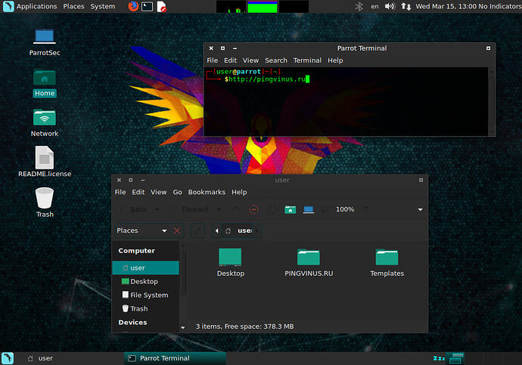Select the Network desktop icon
The height and width of the screenshot is (365, 522).
(x=45, y=123)
